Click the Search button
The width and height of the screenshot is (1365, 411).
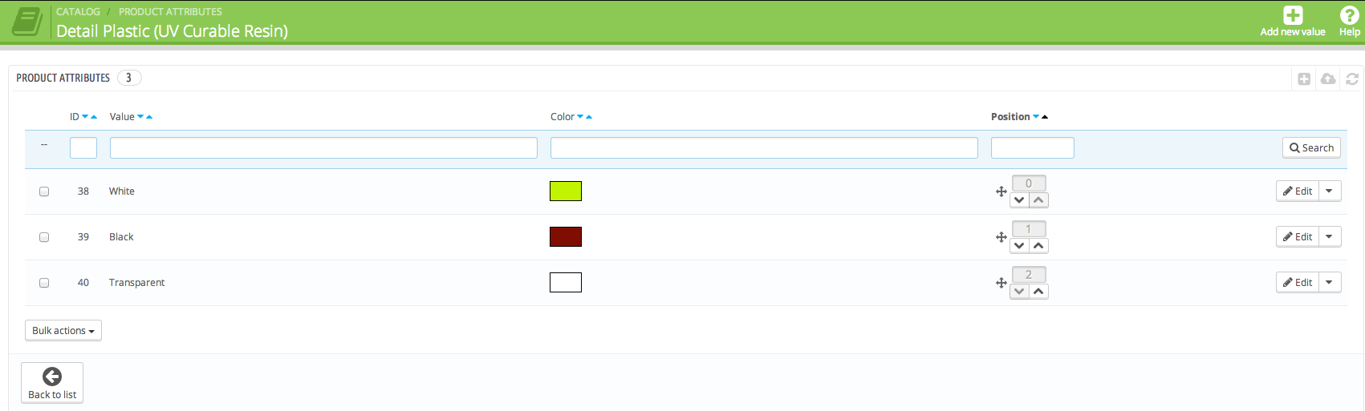(1311, 148)
